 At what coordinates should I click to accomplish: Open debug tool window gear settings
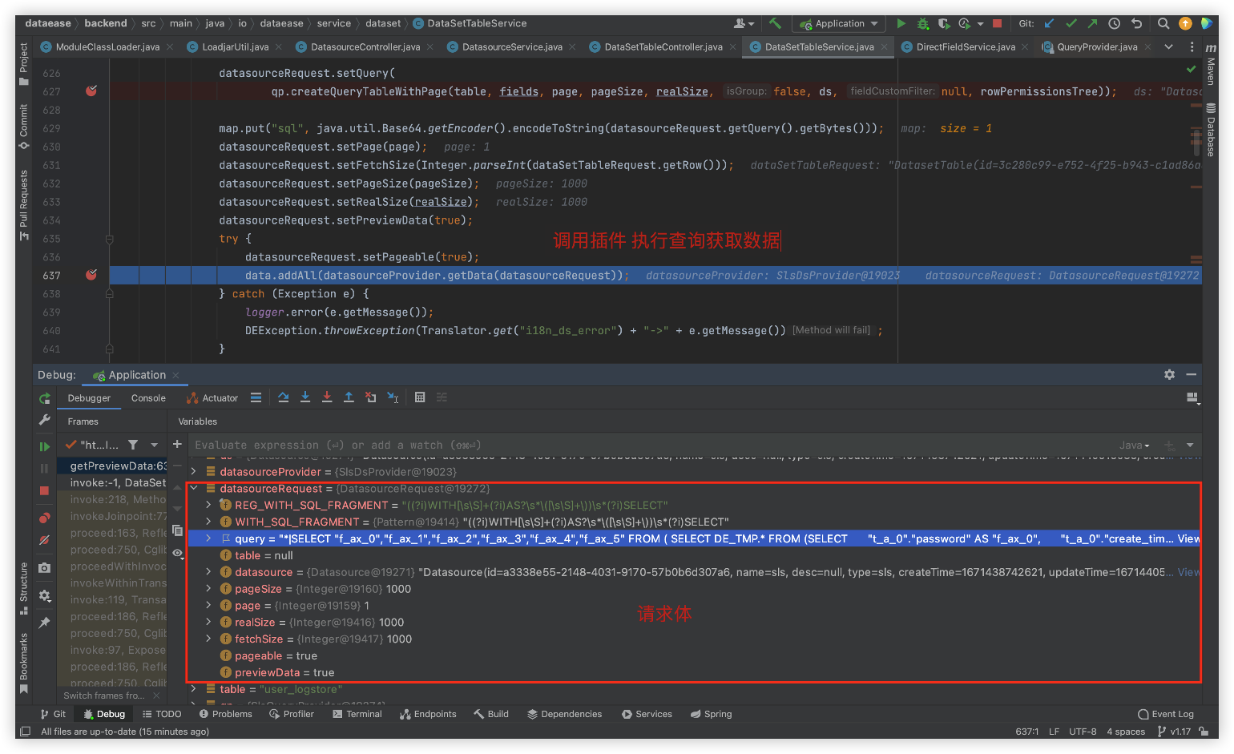point(1169,374)
